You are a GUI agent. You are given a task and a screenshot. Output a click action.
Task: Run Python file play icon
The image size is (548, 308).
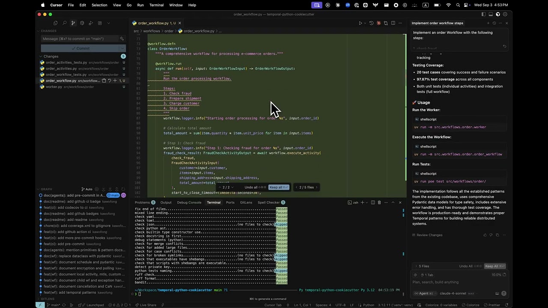coord(360,23)
